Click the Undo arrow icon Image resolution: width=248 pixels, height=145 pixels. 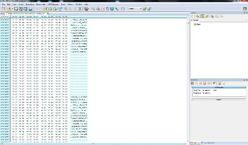[36, 9]
